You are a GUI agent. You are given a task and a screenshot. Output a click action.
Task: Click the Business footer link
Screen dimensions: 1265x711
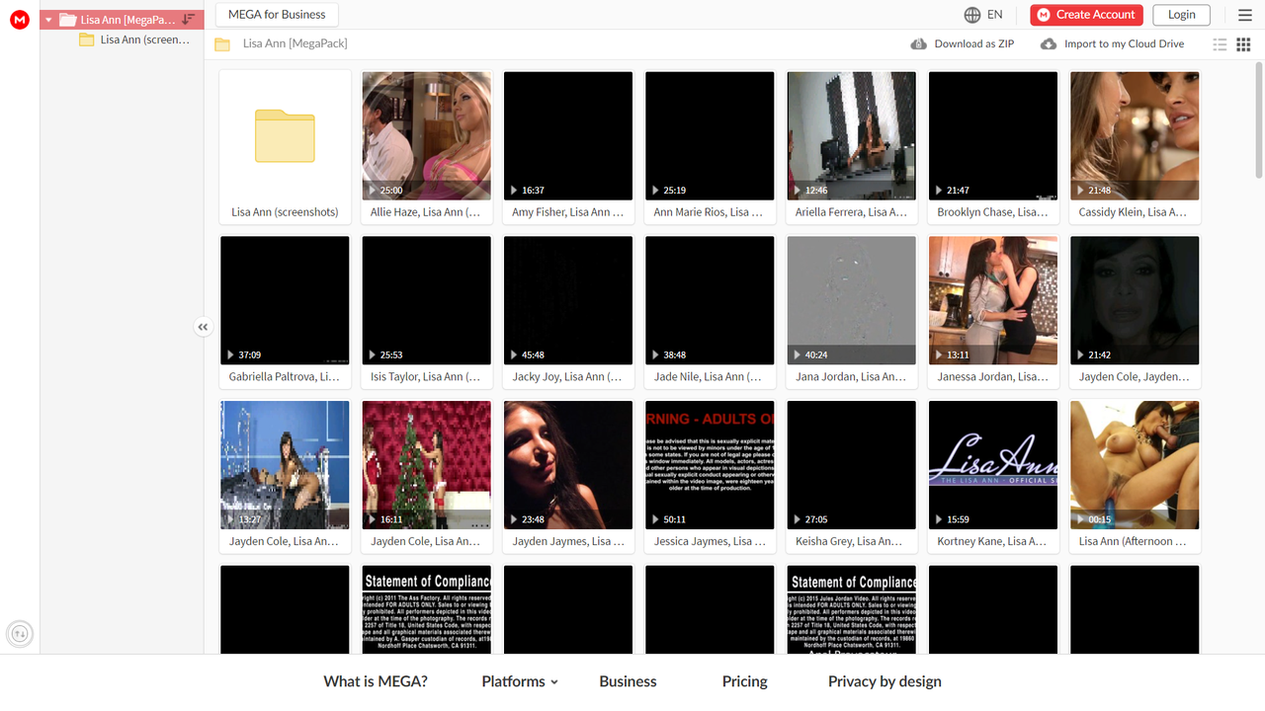click(x=628, y=681)
